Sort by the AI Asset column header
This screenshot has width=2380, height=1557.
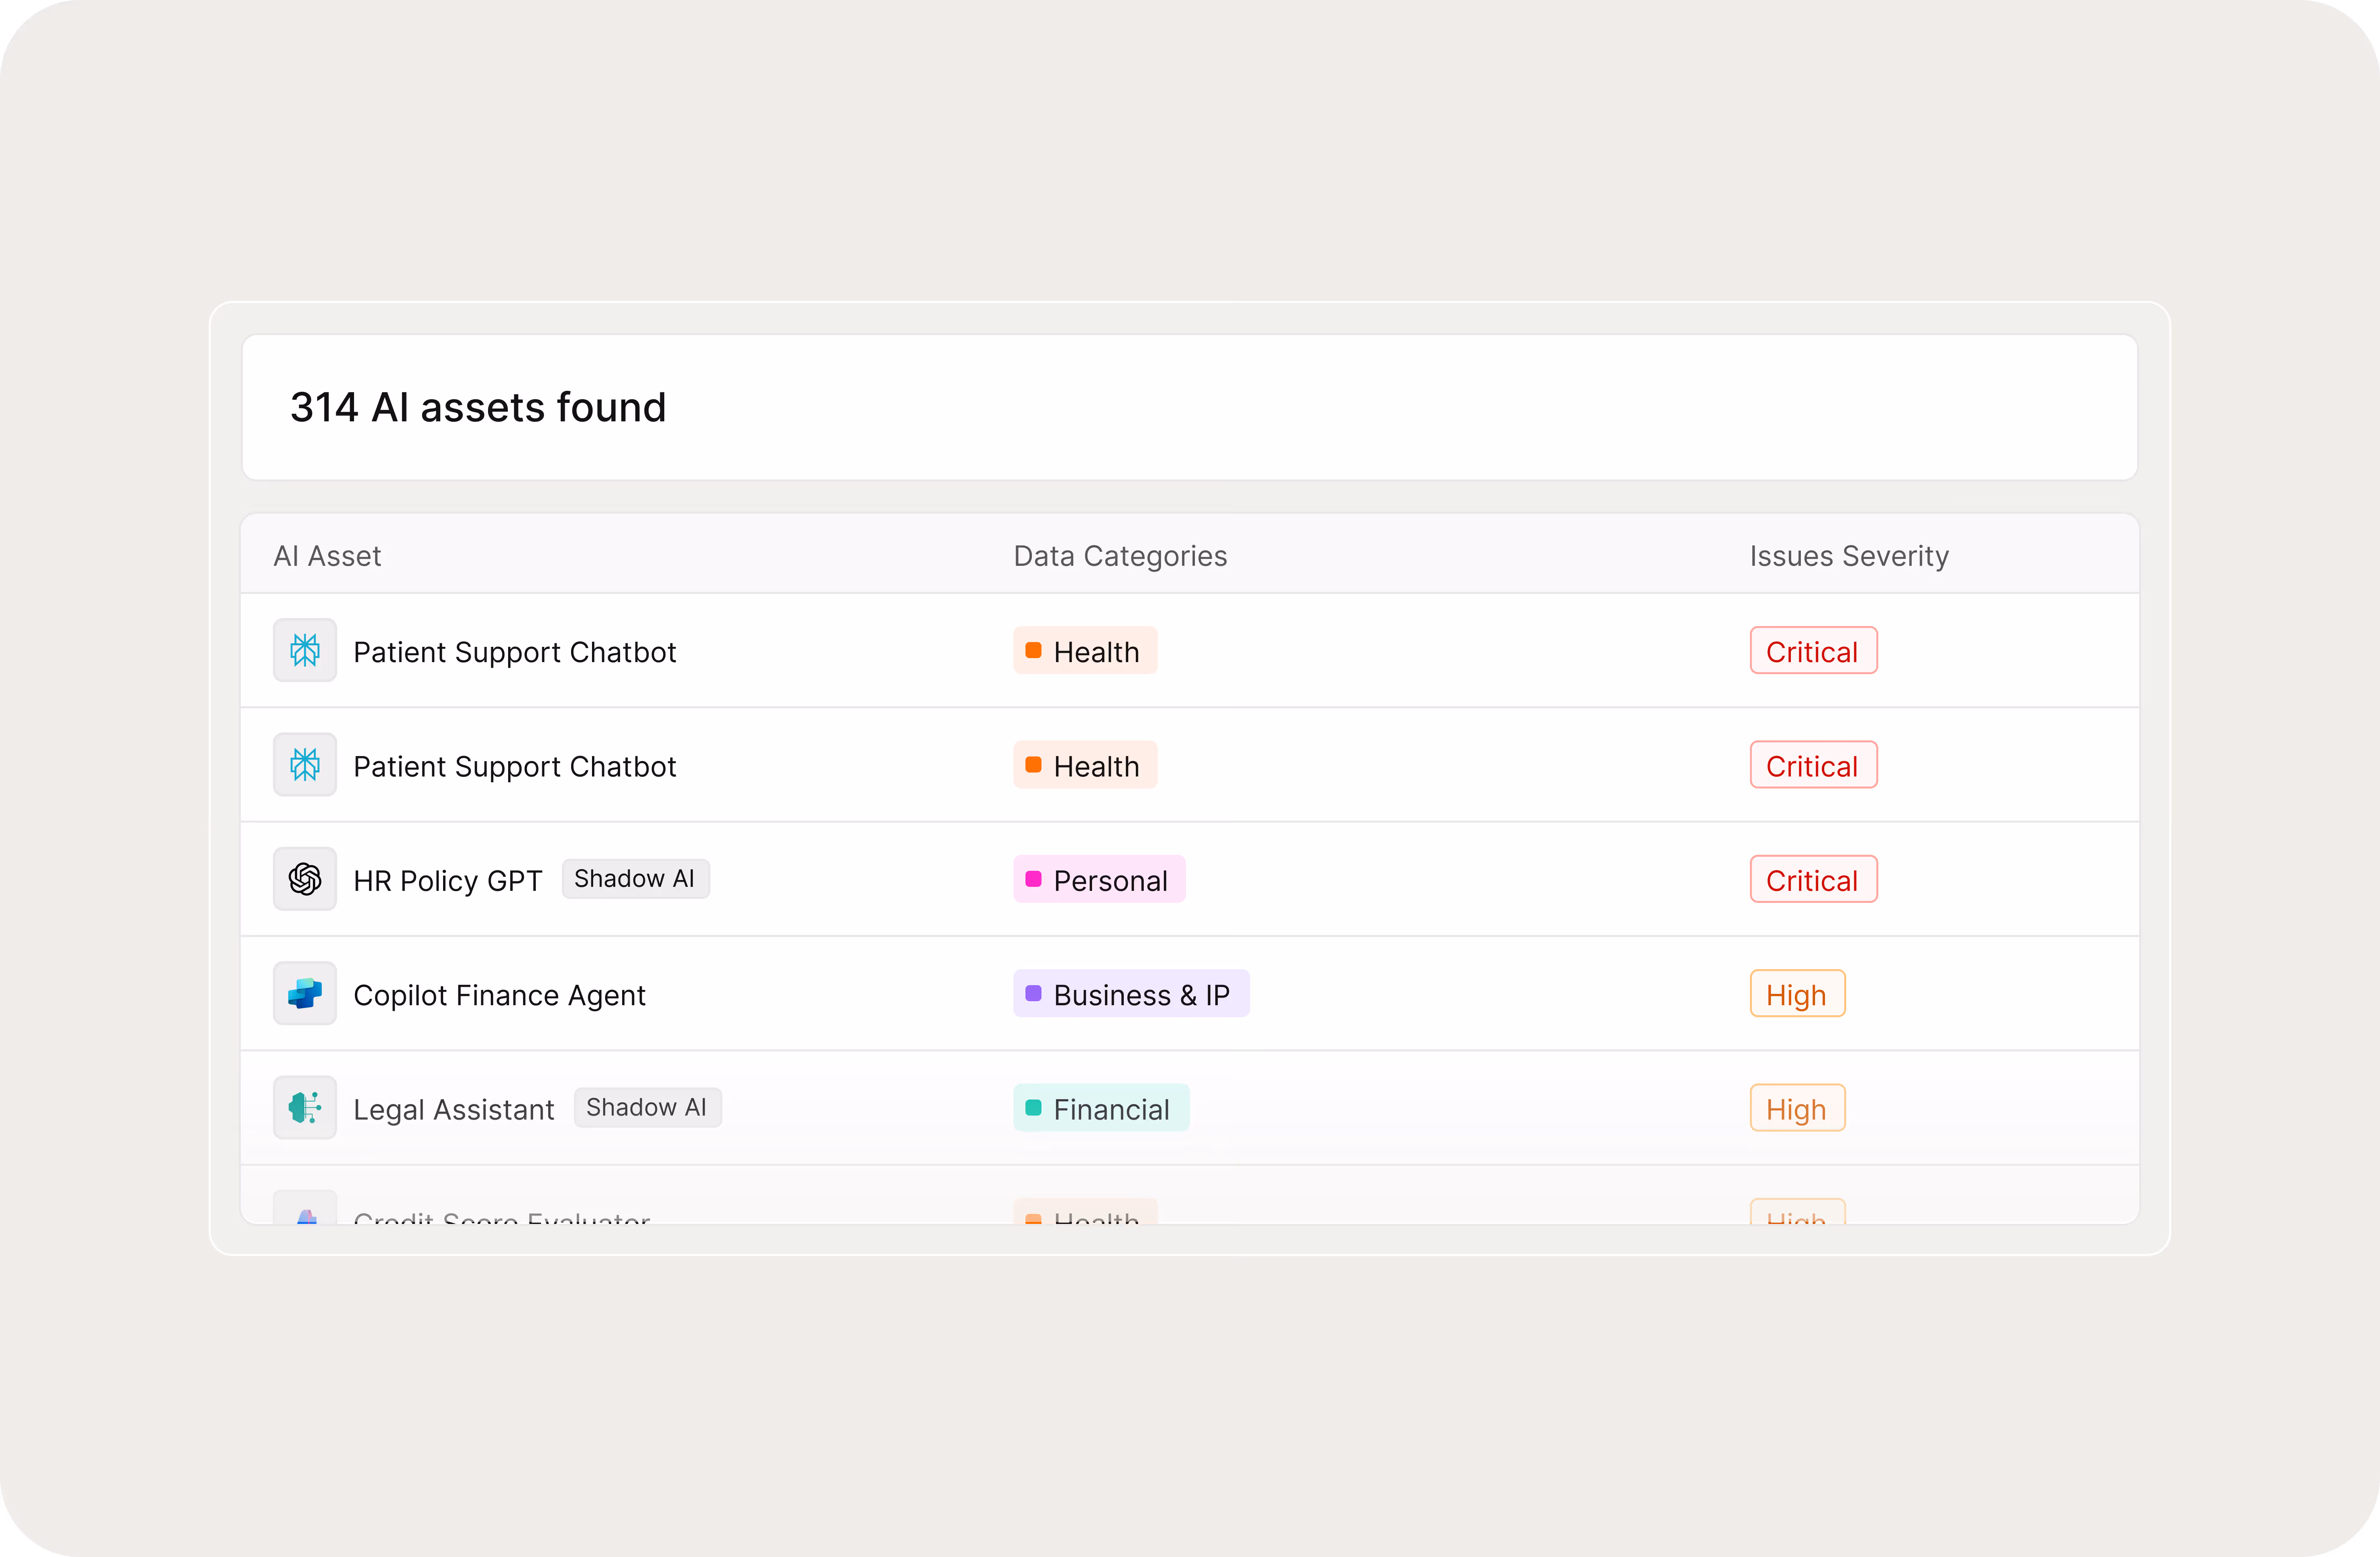tap(327, 556)
